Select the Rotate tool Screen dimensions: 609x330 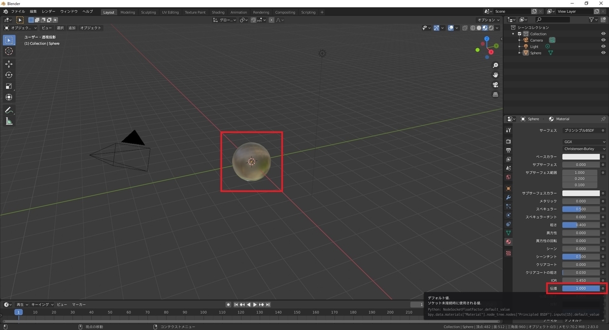click(x=9, y=75)
